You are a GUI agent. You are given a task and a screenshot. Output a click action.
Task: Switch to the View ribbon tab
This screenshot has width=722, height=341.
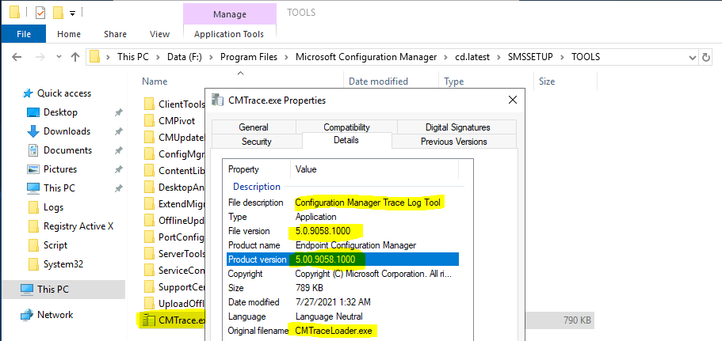coord(160,34)
